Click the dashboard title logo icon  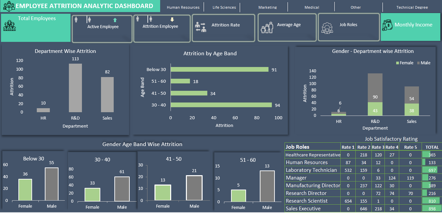[9, 6]
